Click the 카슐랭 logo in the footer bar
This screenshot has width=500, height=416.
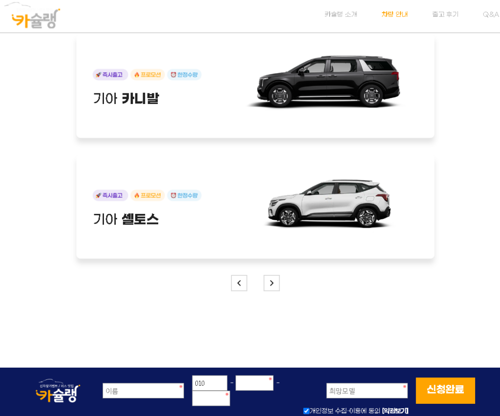point(58,391)
